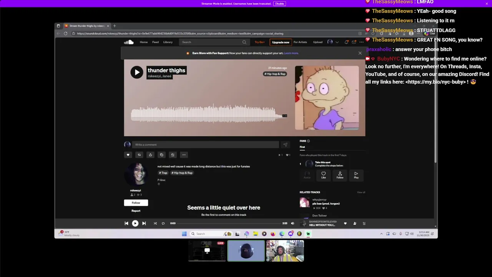Select the LIVE screen share thumbnail
This screenshot has width=492, height=277.
tap(207, 251)
